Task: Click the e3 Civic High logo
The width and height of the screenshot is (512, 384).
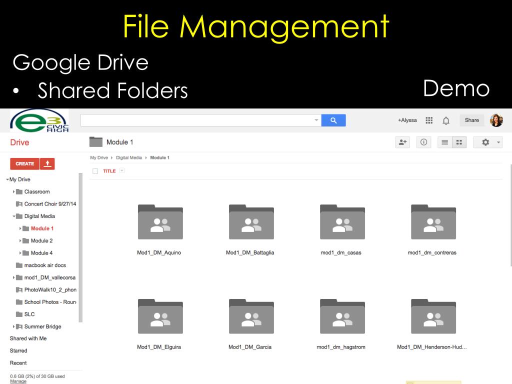Action: click(x=39, y=120)
